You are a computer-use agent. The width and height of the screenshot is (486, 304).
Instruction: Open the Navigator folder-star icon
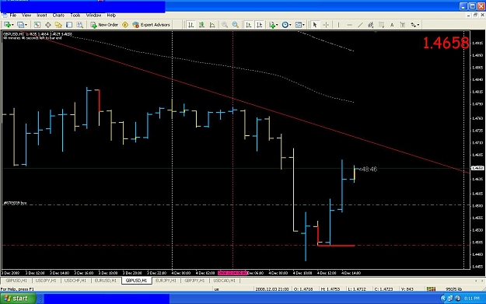[x=58, y=25]
